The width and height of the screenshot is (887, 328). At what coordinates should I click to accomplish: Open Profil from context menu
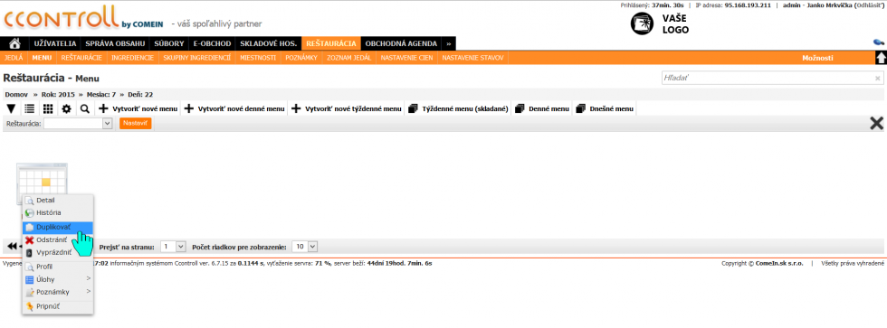click(58, 267)
